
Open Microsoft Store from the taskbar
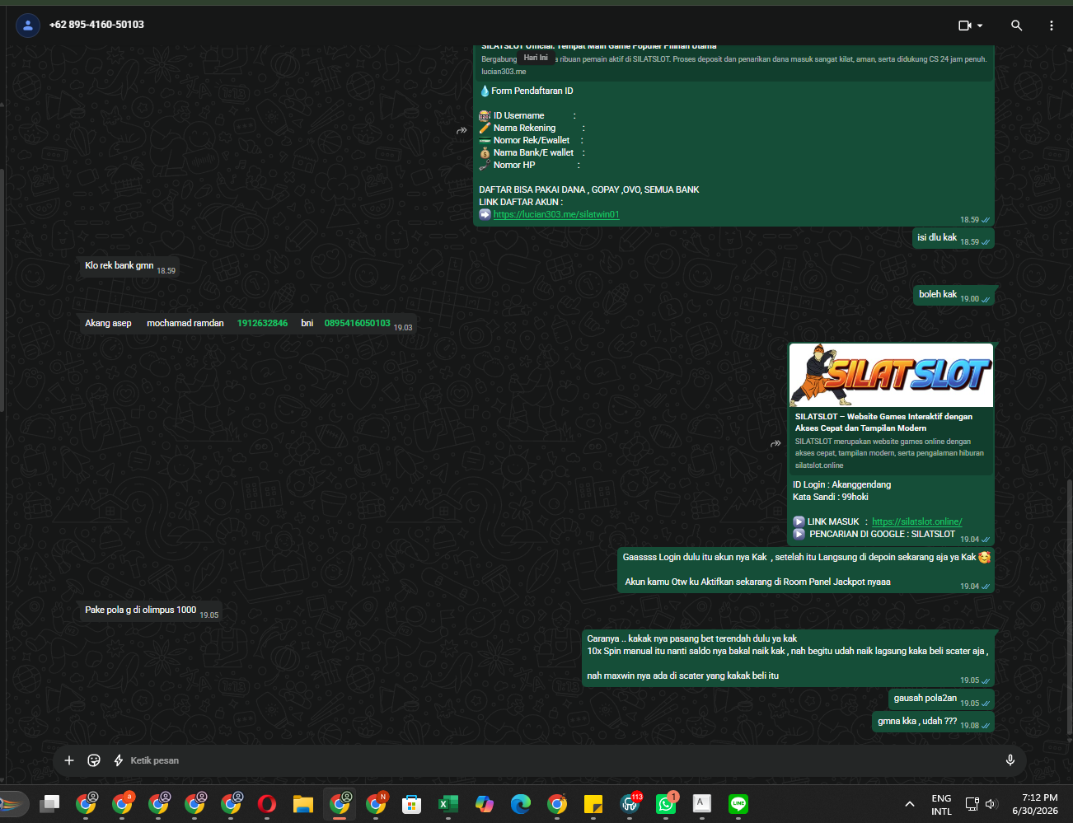click(412, 803)
